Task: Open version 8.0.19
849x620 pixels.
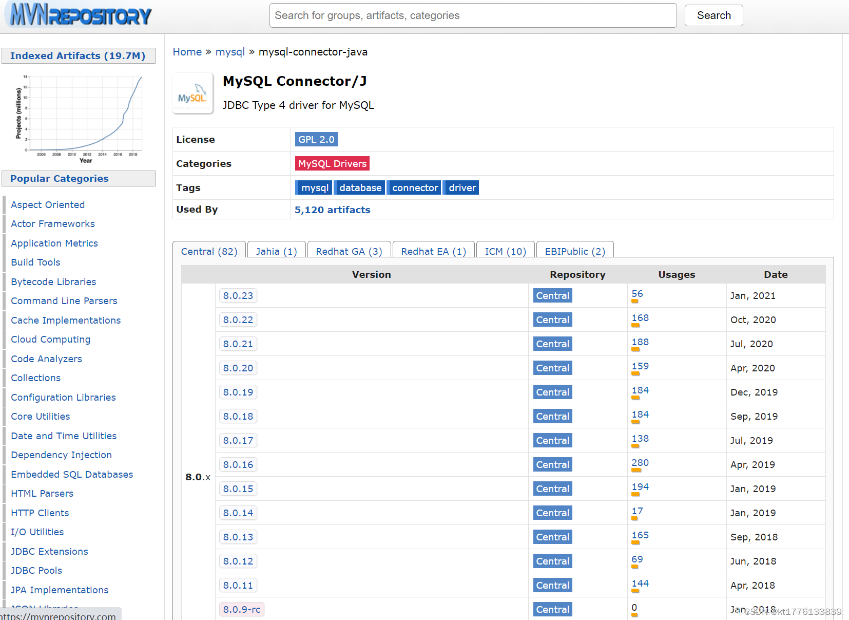Action: click(x=238, y=392)
